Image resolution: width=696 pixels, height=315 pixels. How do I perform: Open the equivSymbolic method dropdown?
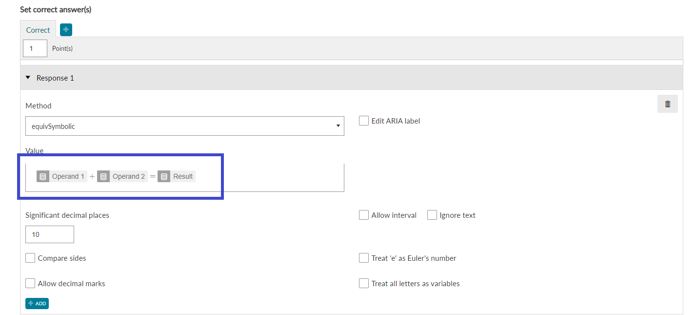click(185, 126)
